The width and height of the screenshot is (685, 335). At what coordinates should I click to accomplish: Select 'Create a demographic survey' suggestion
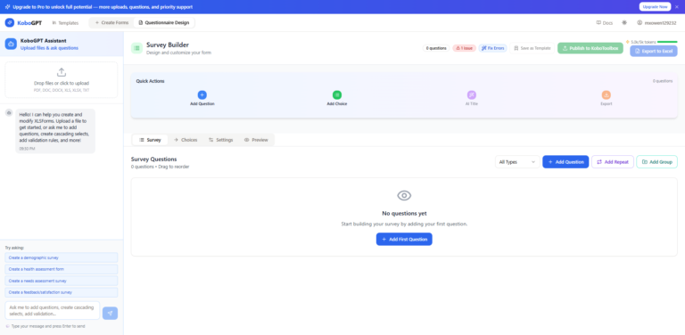pos(62,257)
